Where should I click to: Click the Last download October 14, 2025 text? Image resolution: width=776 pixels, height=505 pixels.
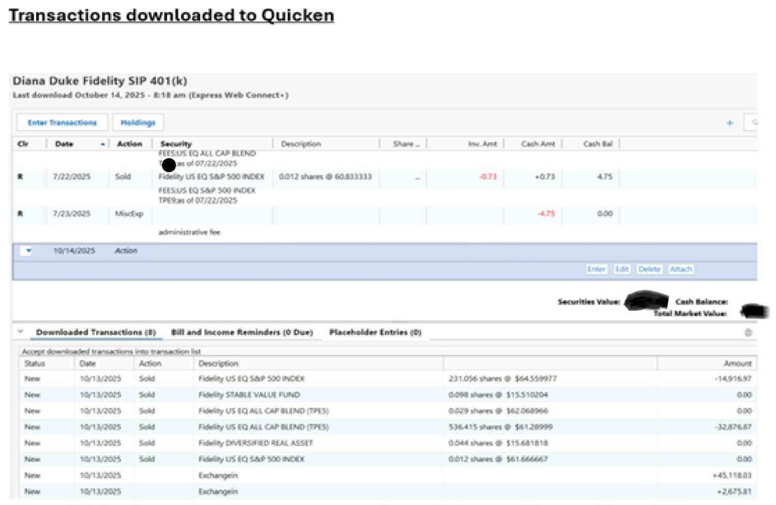pos(151,95)
